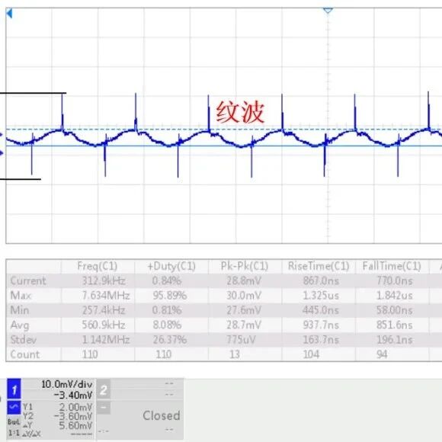
Task: Click the blue trigger level arrow at top-left
Action: (x=9, y=13)
